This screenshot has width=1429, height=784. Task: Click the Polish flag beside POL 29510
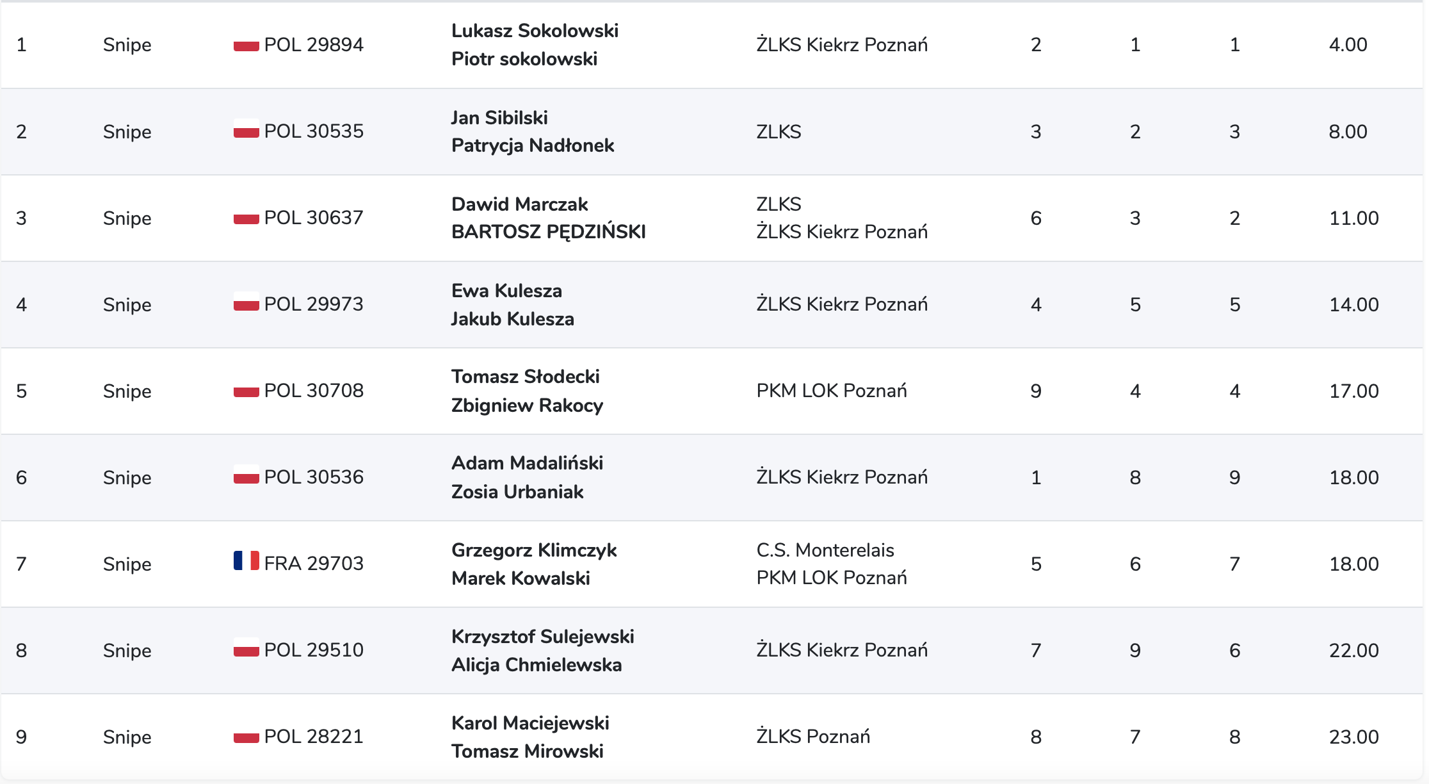246,647
